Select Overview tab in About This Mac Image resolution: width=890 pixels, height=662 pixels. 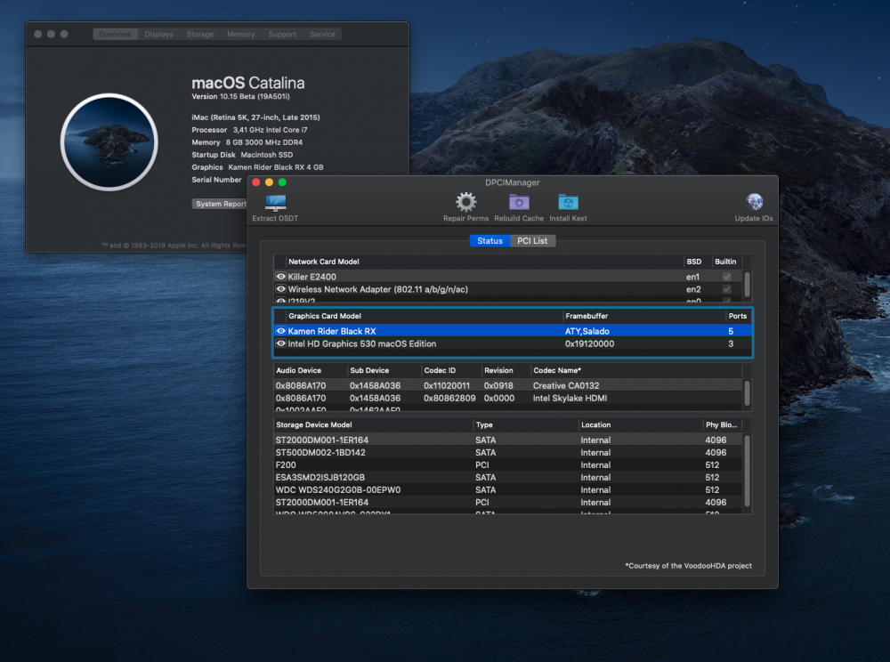115,34
